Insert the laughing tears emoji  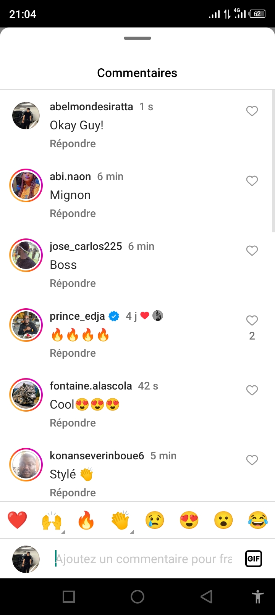(258, 520)
